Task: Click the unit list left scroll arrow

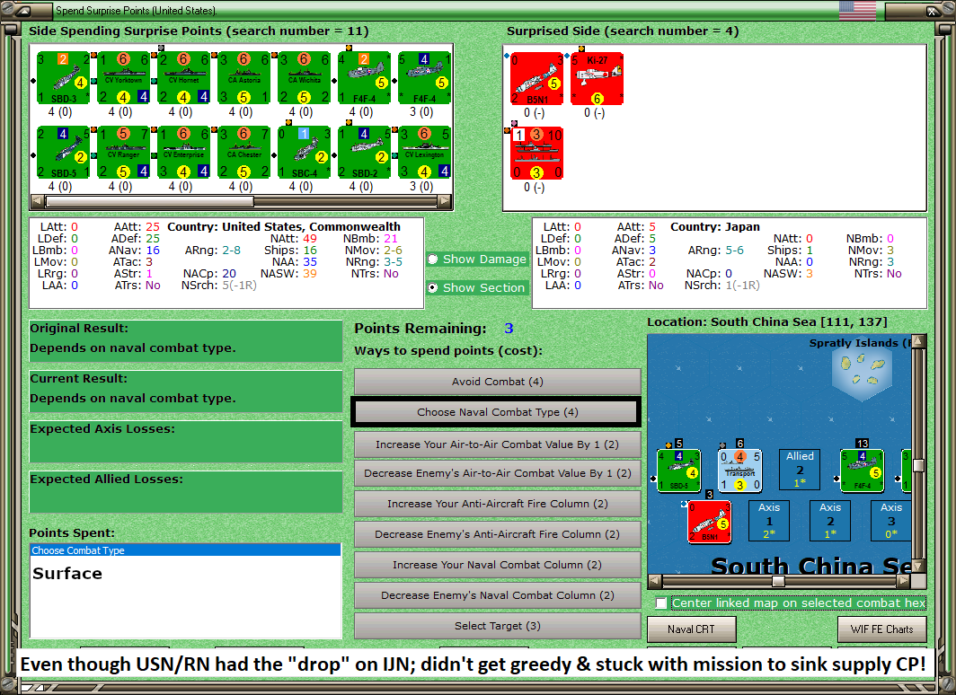Action: [37, 201]
